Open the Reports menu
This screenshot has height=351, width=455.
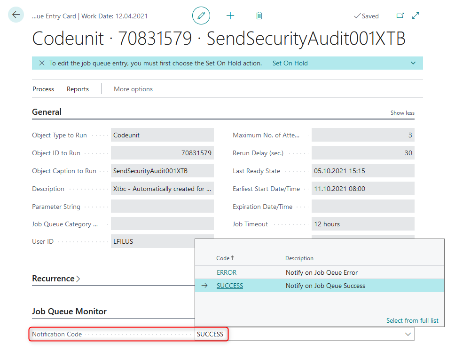pyautogui.click(x=78, y=89)
